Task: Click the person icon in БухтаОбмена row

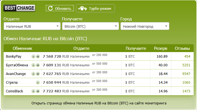Action: pos(33,65)
